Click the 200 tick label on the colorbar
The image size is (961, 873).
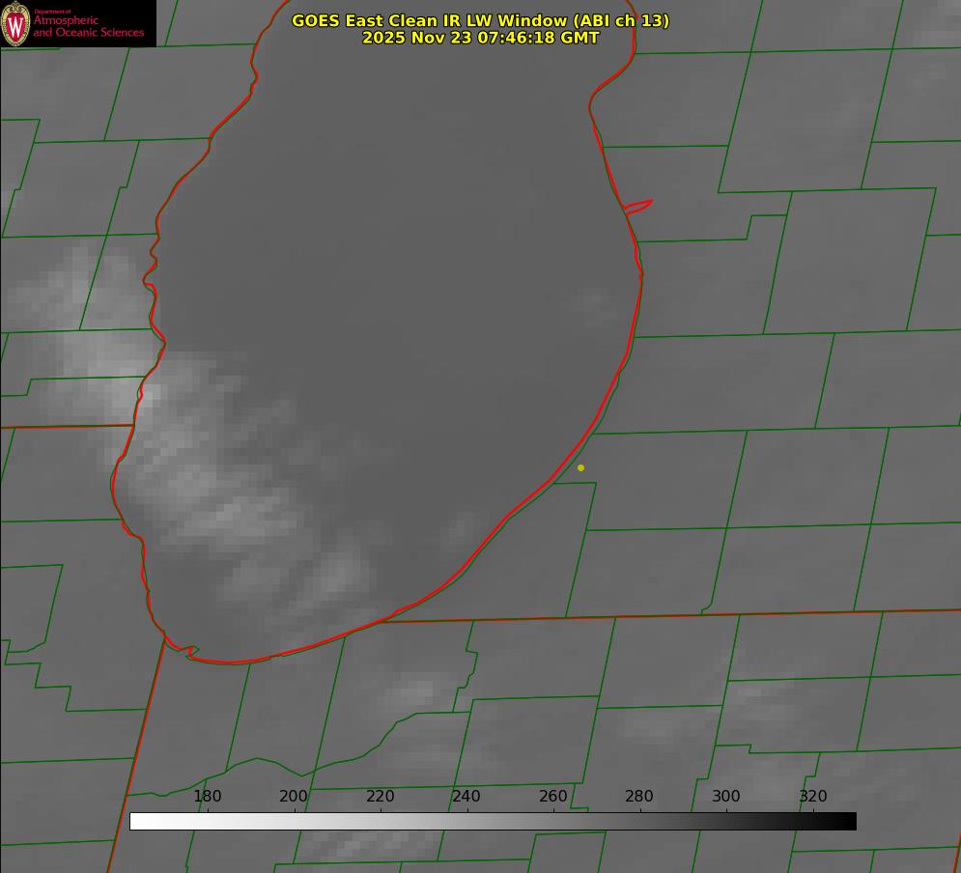[294, 797]
